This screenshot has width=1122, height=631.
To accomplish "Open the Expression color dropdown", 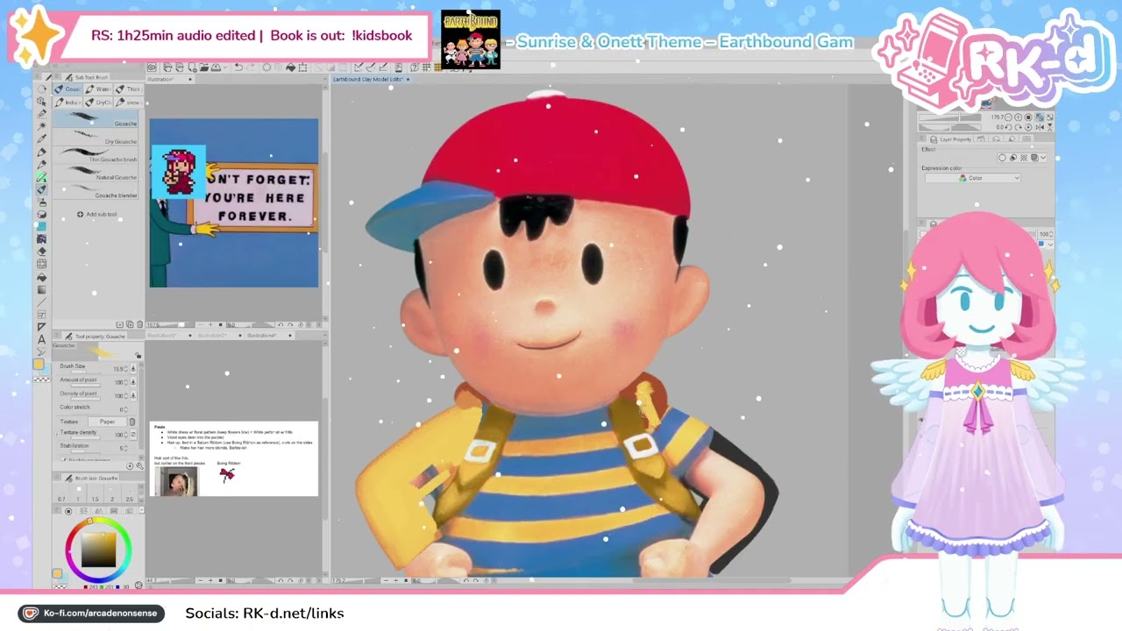I will click(973, 178).
